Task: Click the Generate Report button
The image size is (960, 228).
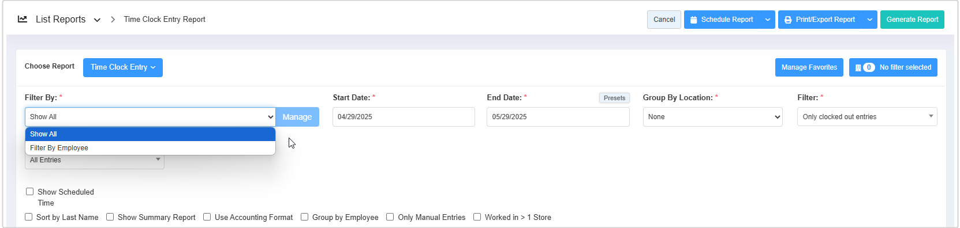Action: click(912, 20)
